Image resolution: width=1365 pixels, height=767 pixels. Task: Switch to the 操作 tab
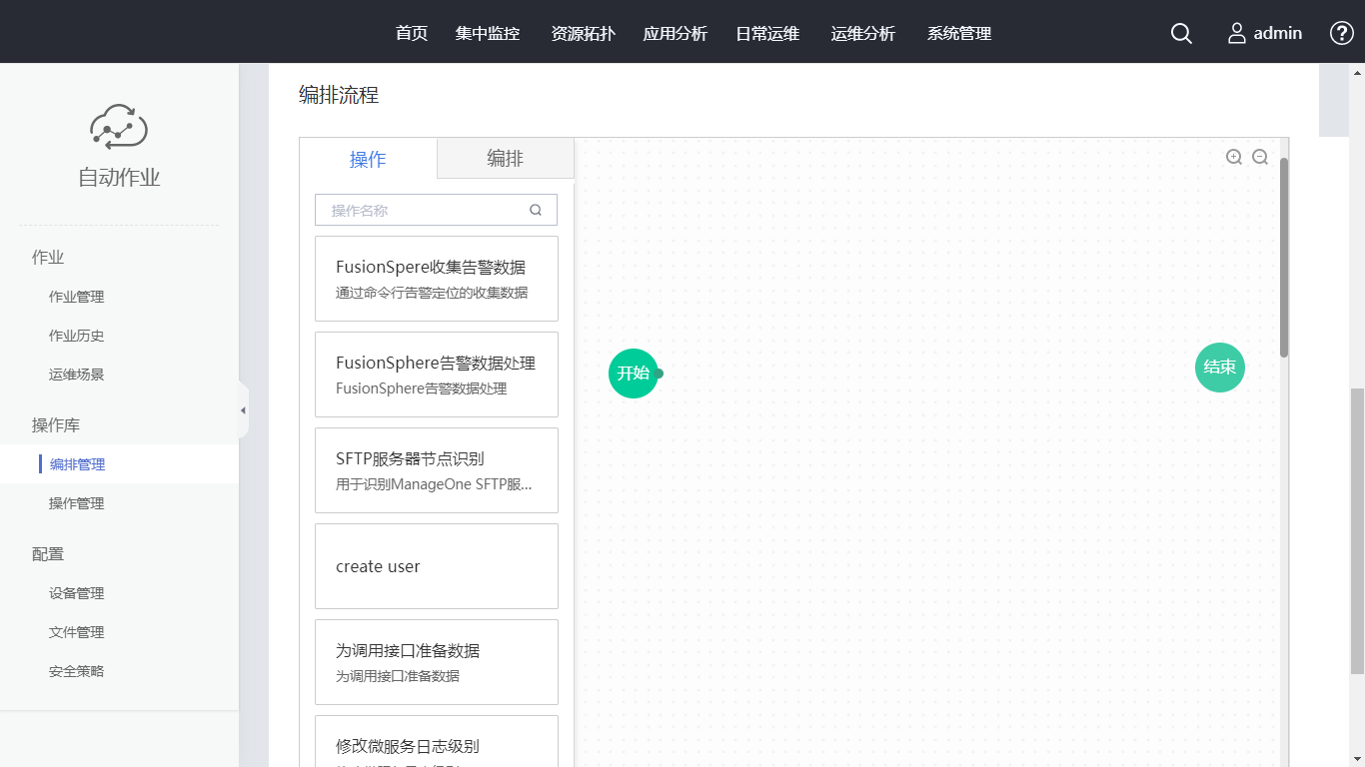pyautogui.click(x=368, y=160)
